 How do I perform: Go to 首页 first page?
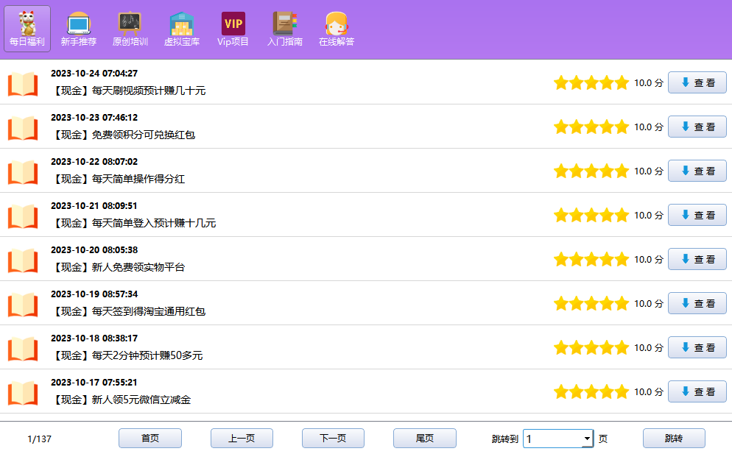click(149, 438)
